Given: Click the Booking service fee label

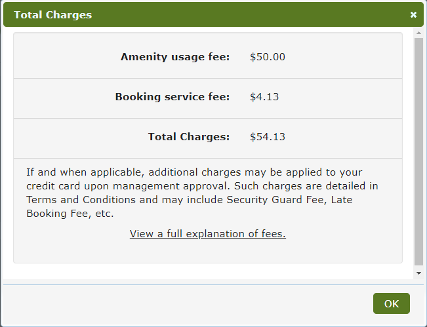Looking at the screenshot, I should coord(173,97).
